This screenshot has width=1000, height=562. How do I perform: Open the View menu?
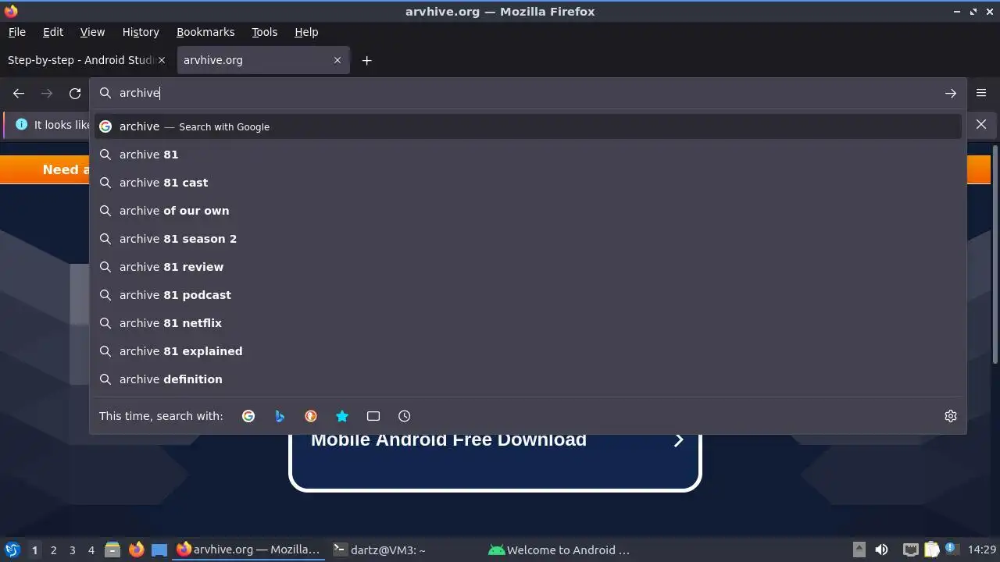(92, 32)
